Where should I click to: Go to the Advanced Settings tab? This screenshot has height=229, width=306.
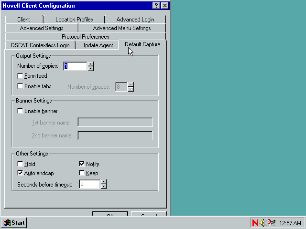click(x=42, y=28)
